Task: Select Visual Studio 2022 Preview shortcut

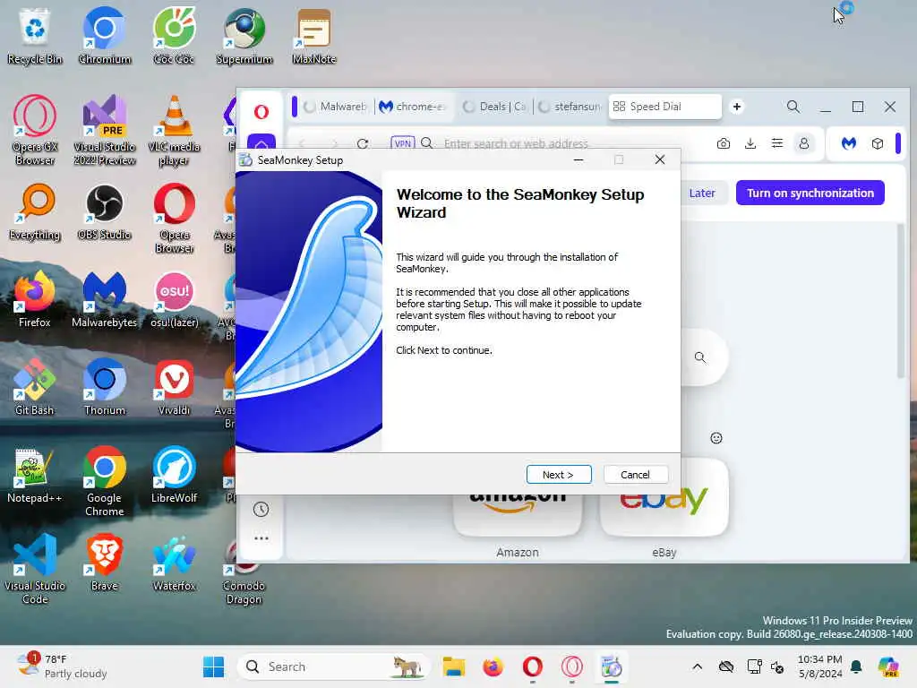Action: [x=105, y=130]
